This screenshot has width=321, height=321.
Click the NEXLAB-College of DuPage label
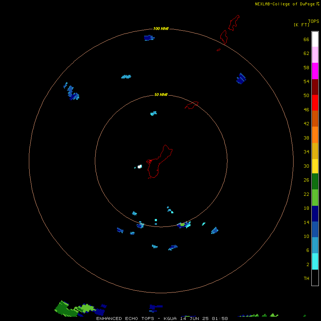coord(285,4)
